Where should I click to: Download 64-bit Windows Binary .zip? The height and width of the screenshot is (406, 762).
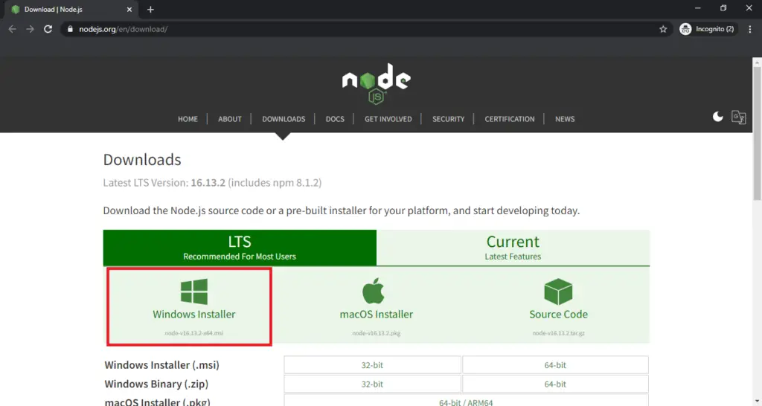[x=555, y=384]
